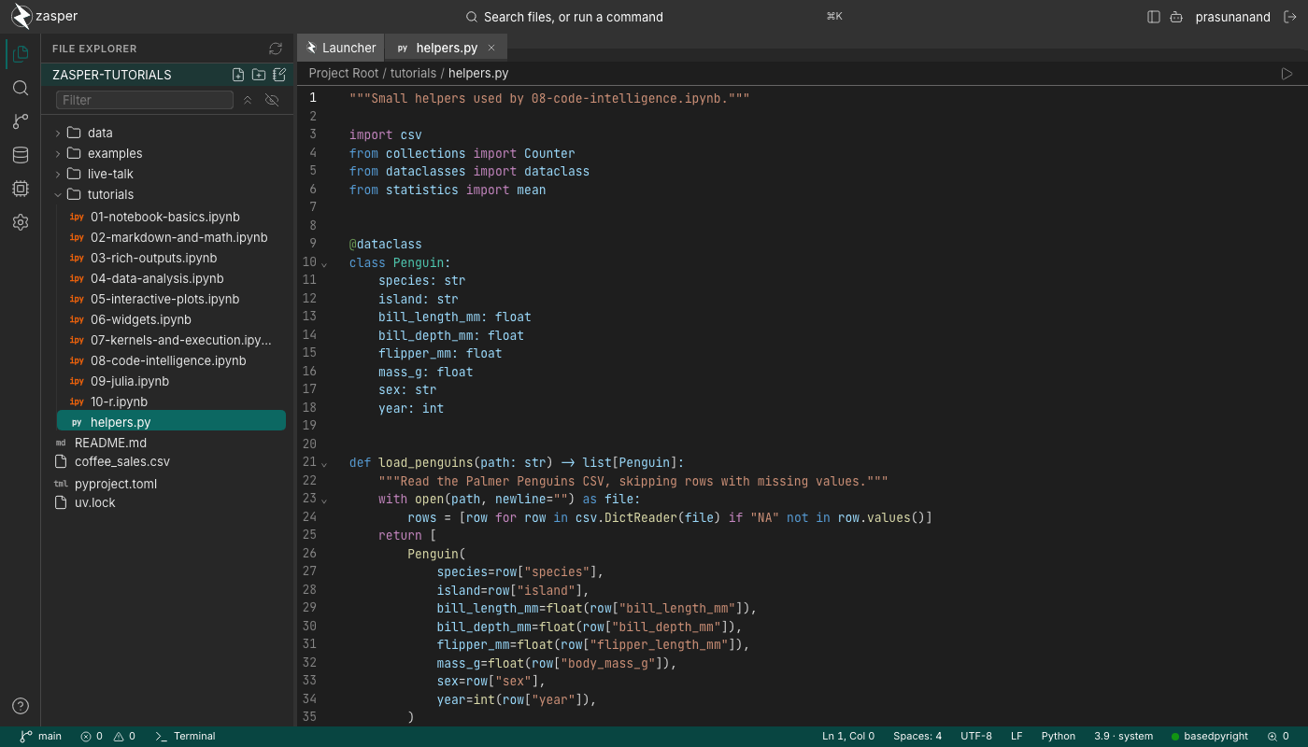Viewport: 1308px width, 747px height.
Task: Collapse the tutorials folder
Action: tap(58, 194)
